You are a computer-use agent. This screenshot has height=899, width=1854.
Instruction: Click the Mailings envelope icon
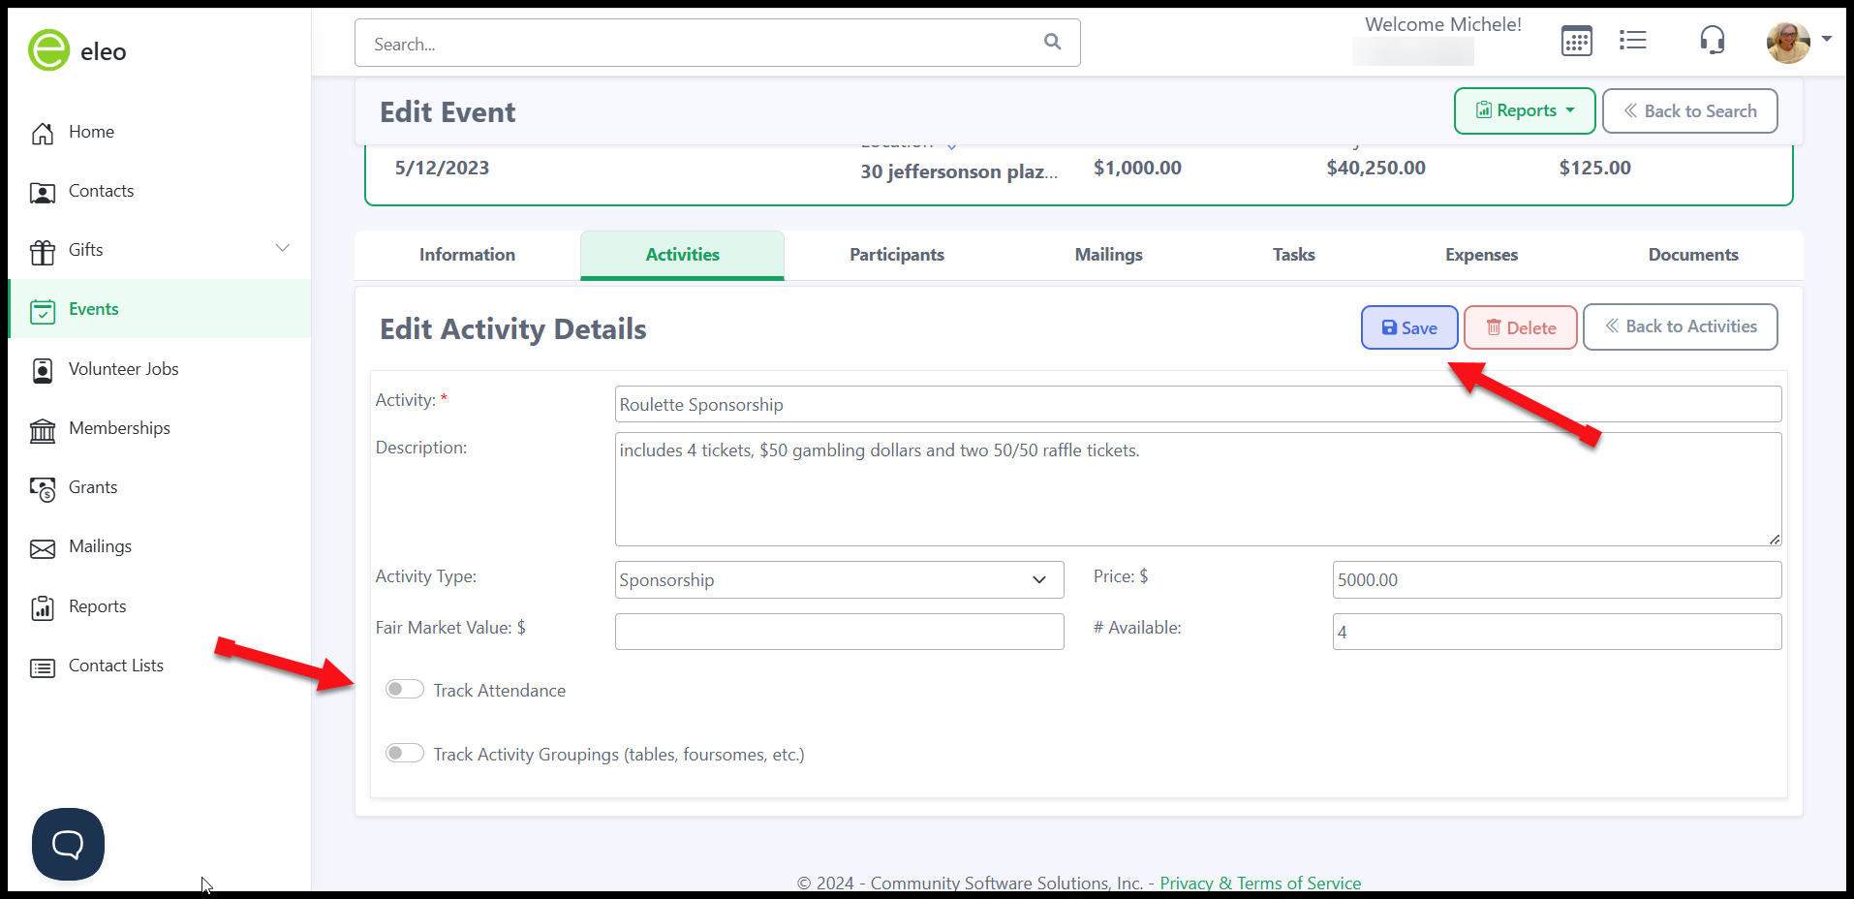43,548
